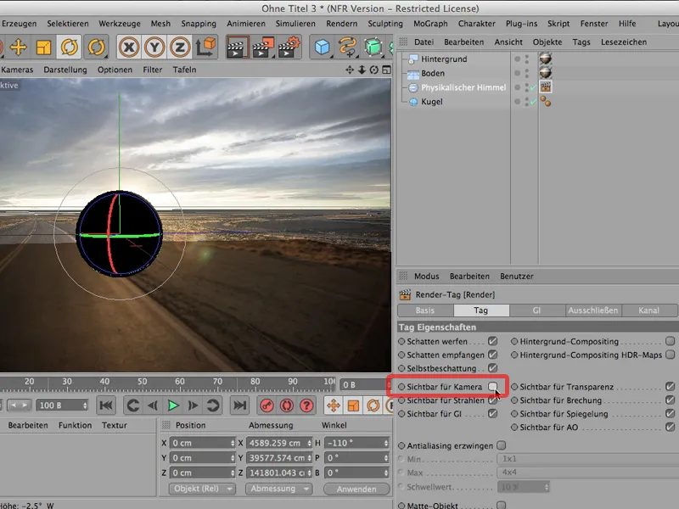The image size is (679, 509).
Task: Enable Hintergrund-Compositing checkbox
Action: coord(671,341)
